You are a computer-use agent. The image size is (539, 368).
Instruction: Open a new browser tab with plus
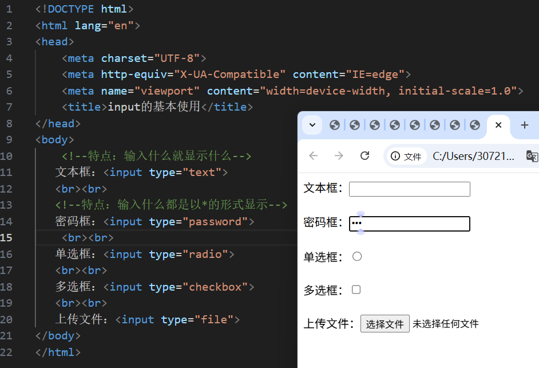click(525, 125)
